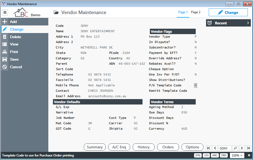Open the Summary button
This screenshot has height=160, width=253.
(95, 147)
